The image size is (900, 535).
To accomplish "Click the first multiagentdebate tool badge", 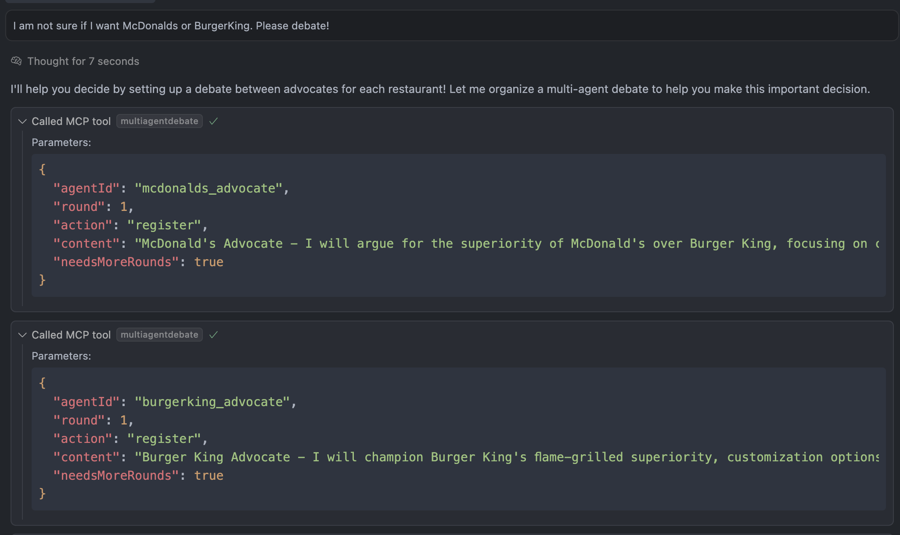I will [159, 121].
